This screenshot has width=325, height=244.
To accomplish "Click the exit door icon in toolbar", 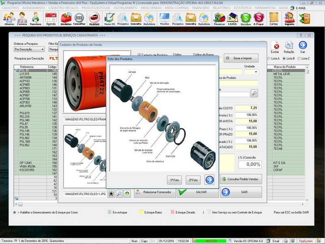I will pyautogui.click(x=304, y=18).
